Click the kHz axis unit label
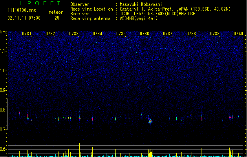This screenshot has height=157, width=247. point(4,32)
